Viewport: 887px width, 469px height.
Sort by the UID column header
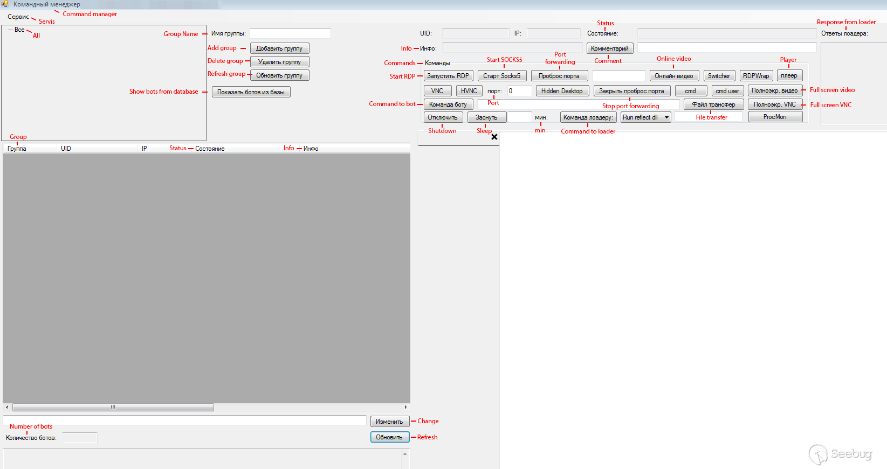pyautogui.click(x=66, y=149)
